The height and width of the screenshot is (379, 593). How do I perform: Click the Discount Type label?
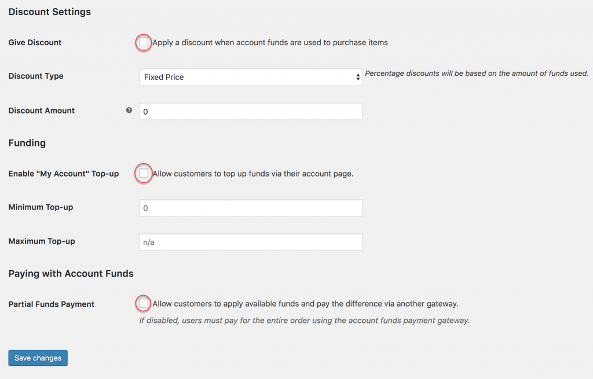click(x=36, y=76)
